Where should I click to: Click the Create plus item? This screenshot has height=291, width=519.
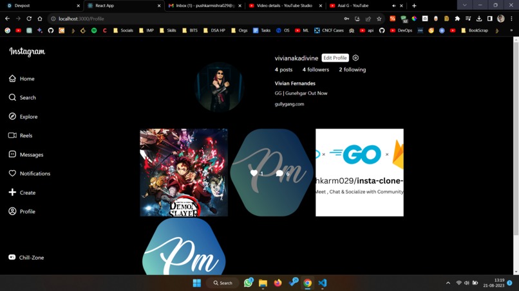pos(22,193)
